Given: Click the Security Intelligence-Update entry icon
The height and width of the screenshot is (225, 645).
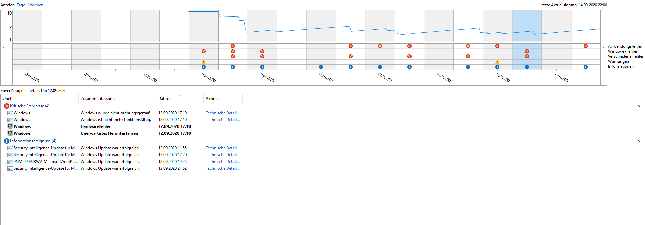Looking at the screenshot, I should pyautogui.click(x=10, y=148).
